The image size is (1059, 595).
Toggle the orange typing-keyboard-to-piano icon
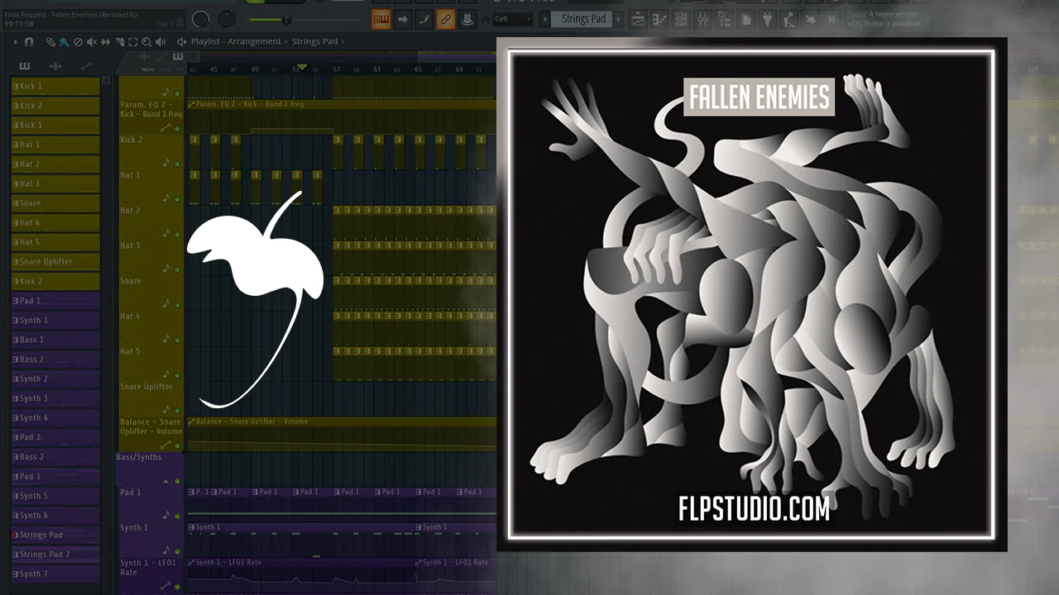click(381, 19)
